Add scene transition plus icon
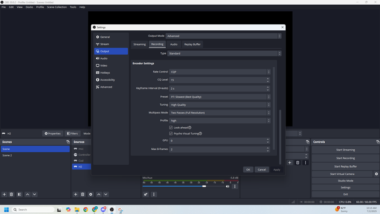 tap(290, 162)
